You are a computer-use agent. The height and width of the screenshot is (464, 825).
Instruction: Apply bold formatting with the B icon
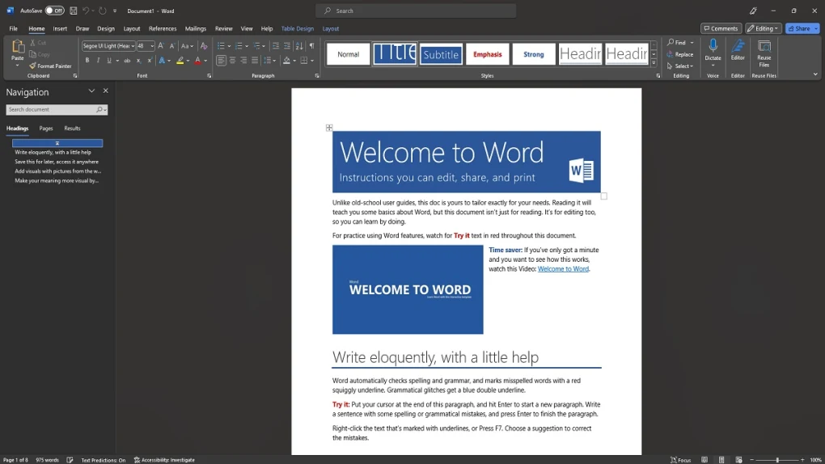[x=87, y=61]
